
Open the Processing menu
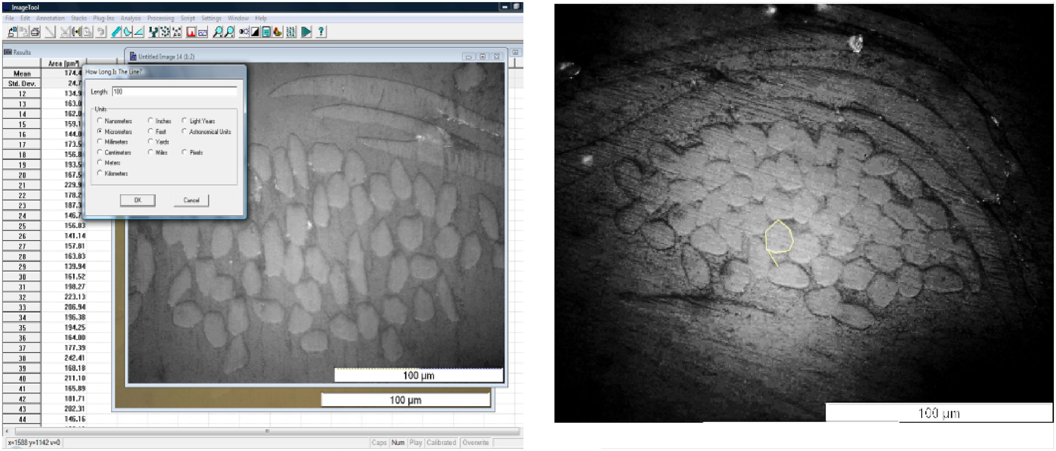click(160, 18)
